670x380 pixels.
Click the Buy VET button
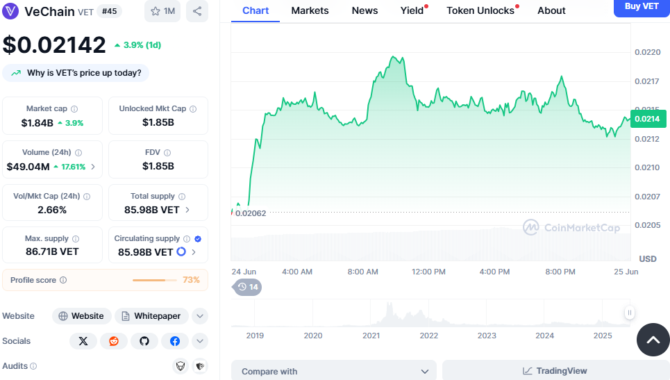[641, 6]
